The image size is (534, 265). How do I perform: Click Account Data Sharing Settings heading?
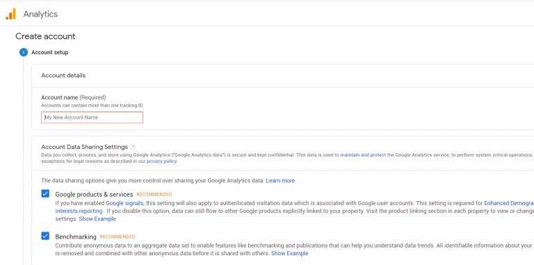point(84,147)
